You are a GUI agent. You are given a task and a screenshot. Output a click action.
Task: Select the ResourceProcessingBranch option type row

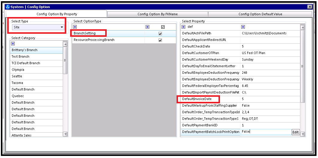tap(124, 40)
